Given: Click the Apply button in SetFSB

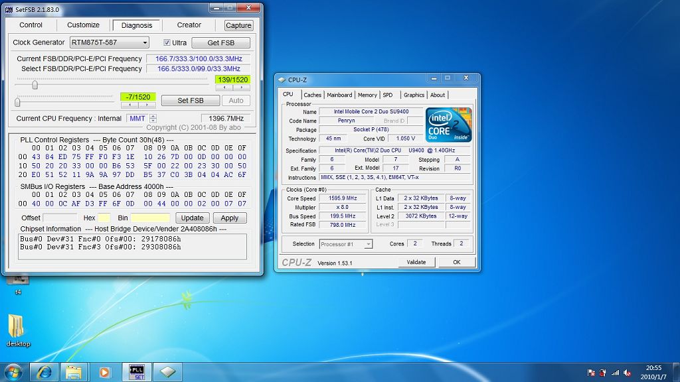Looking at the screenshot, I should (229, 218).
